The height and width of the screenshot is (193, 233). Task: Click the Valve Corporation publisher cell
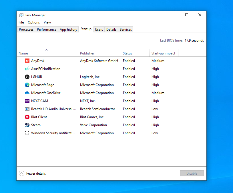coord(93,125)
